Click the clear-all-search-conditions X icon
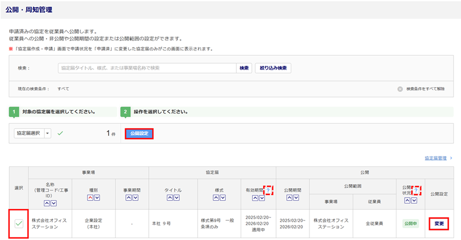This screenshot has height=240, width=461. click(400, 89)
